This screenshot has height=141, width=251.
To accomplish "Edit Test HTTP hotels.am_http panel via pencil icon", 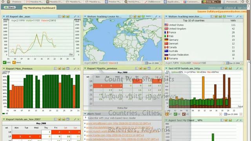I will (237, 69).
